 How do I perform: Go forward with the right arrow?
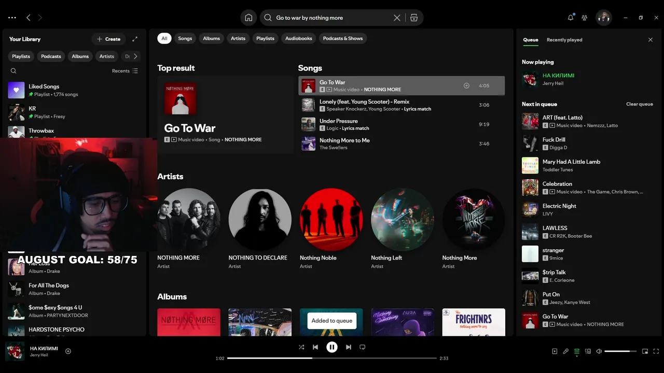[40, 18]
